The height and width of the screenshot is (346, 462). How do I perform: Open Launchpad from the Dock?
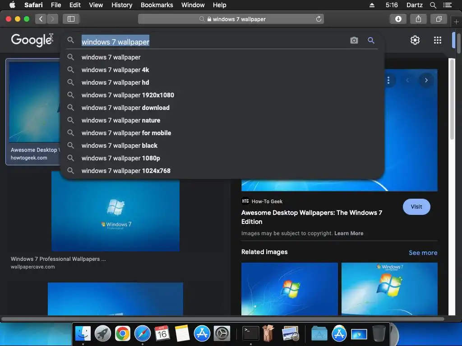(x=102, y=333)
